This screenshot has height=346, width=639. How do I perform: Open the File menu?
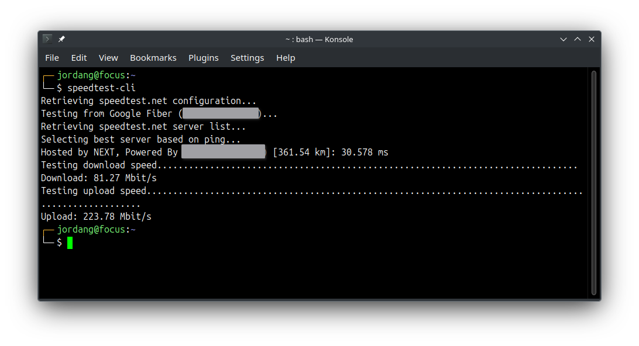(x=51, y=58)
